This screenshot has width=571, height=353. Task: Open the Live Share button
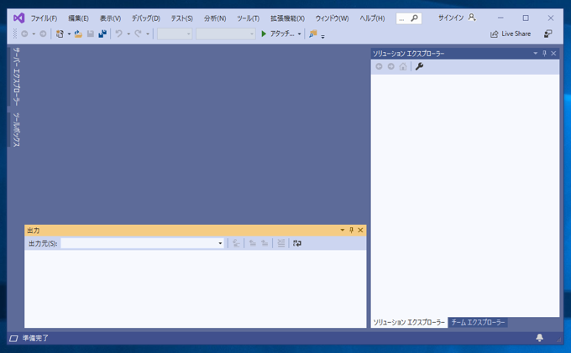(x=511, y=34)
